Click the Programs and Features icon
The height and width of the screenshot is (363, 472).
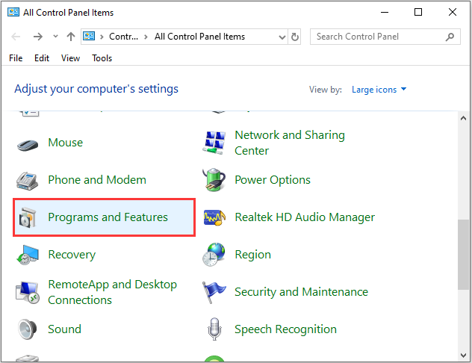pos(28,217)
